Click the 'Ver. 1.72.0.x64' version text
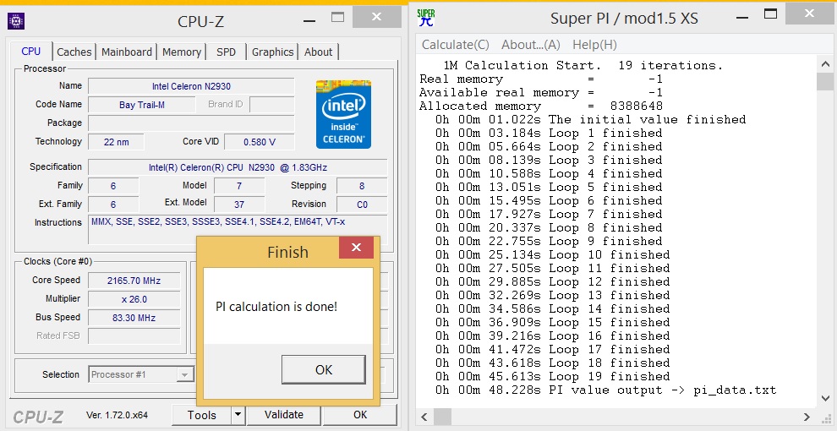This screenshot has width=837, height=431. point(117,415)
